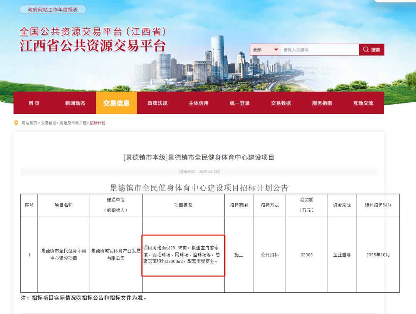Open the 新闻动态 menu
This screenshot has height=314, width=416.
click(75, 103)
